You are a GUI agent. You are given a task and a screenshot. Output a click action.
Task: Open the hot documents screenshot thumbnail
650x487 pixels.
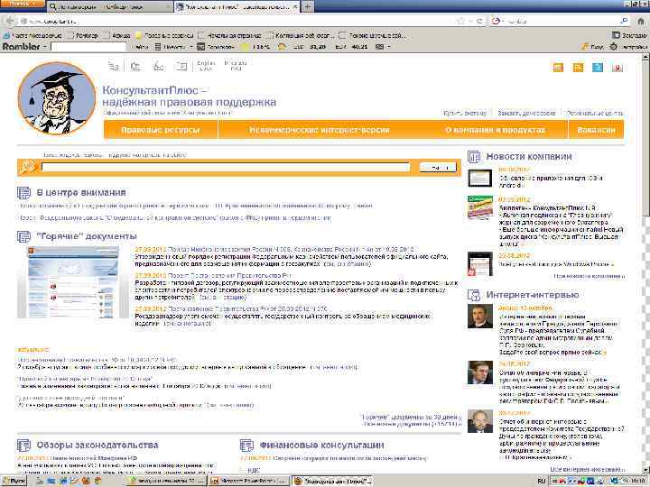(x=73, y=282)
